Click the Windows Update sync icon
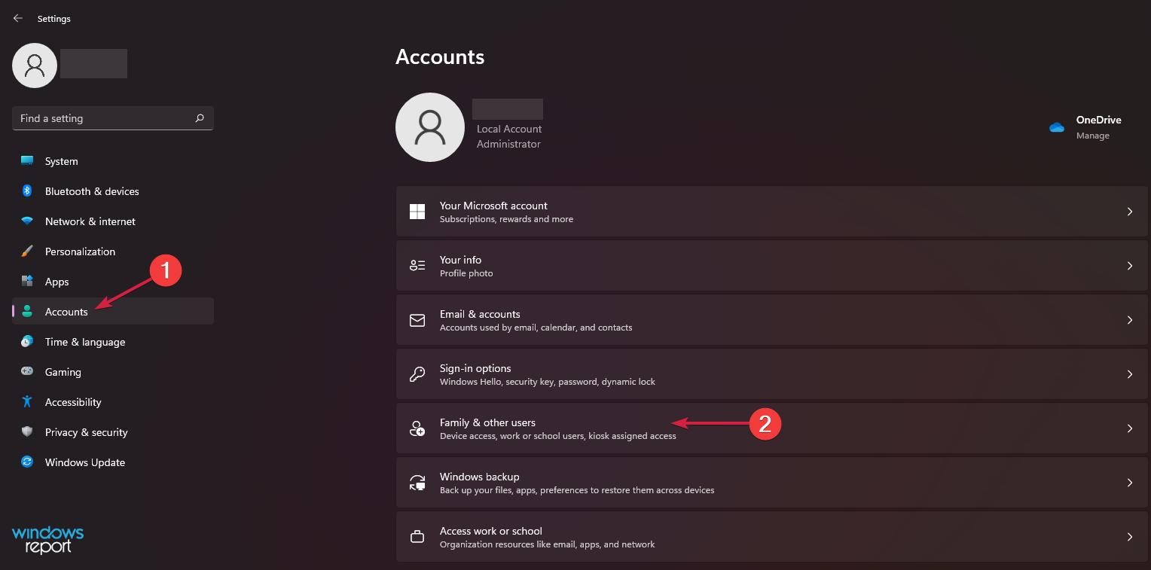Screen dimensions: 1151x570 pos(27,462)
